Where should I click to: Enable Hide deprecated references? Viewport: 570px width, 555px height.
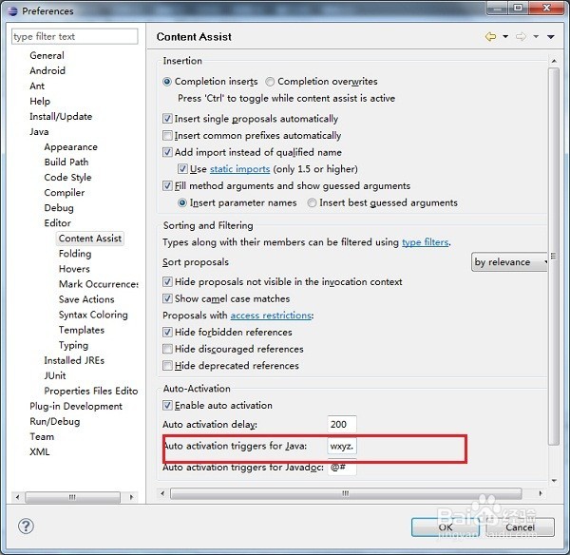click(167, 365)
